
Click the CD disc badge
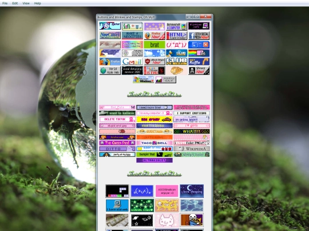pyautogui.click(x=132, y=53)
